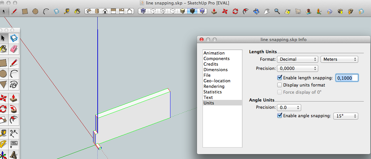Select the Freehand tool in the side palette
371x159 pixels.
point(13,85)
